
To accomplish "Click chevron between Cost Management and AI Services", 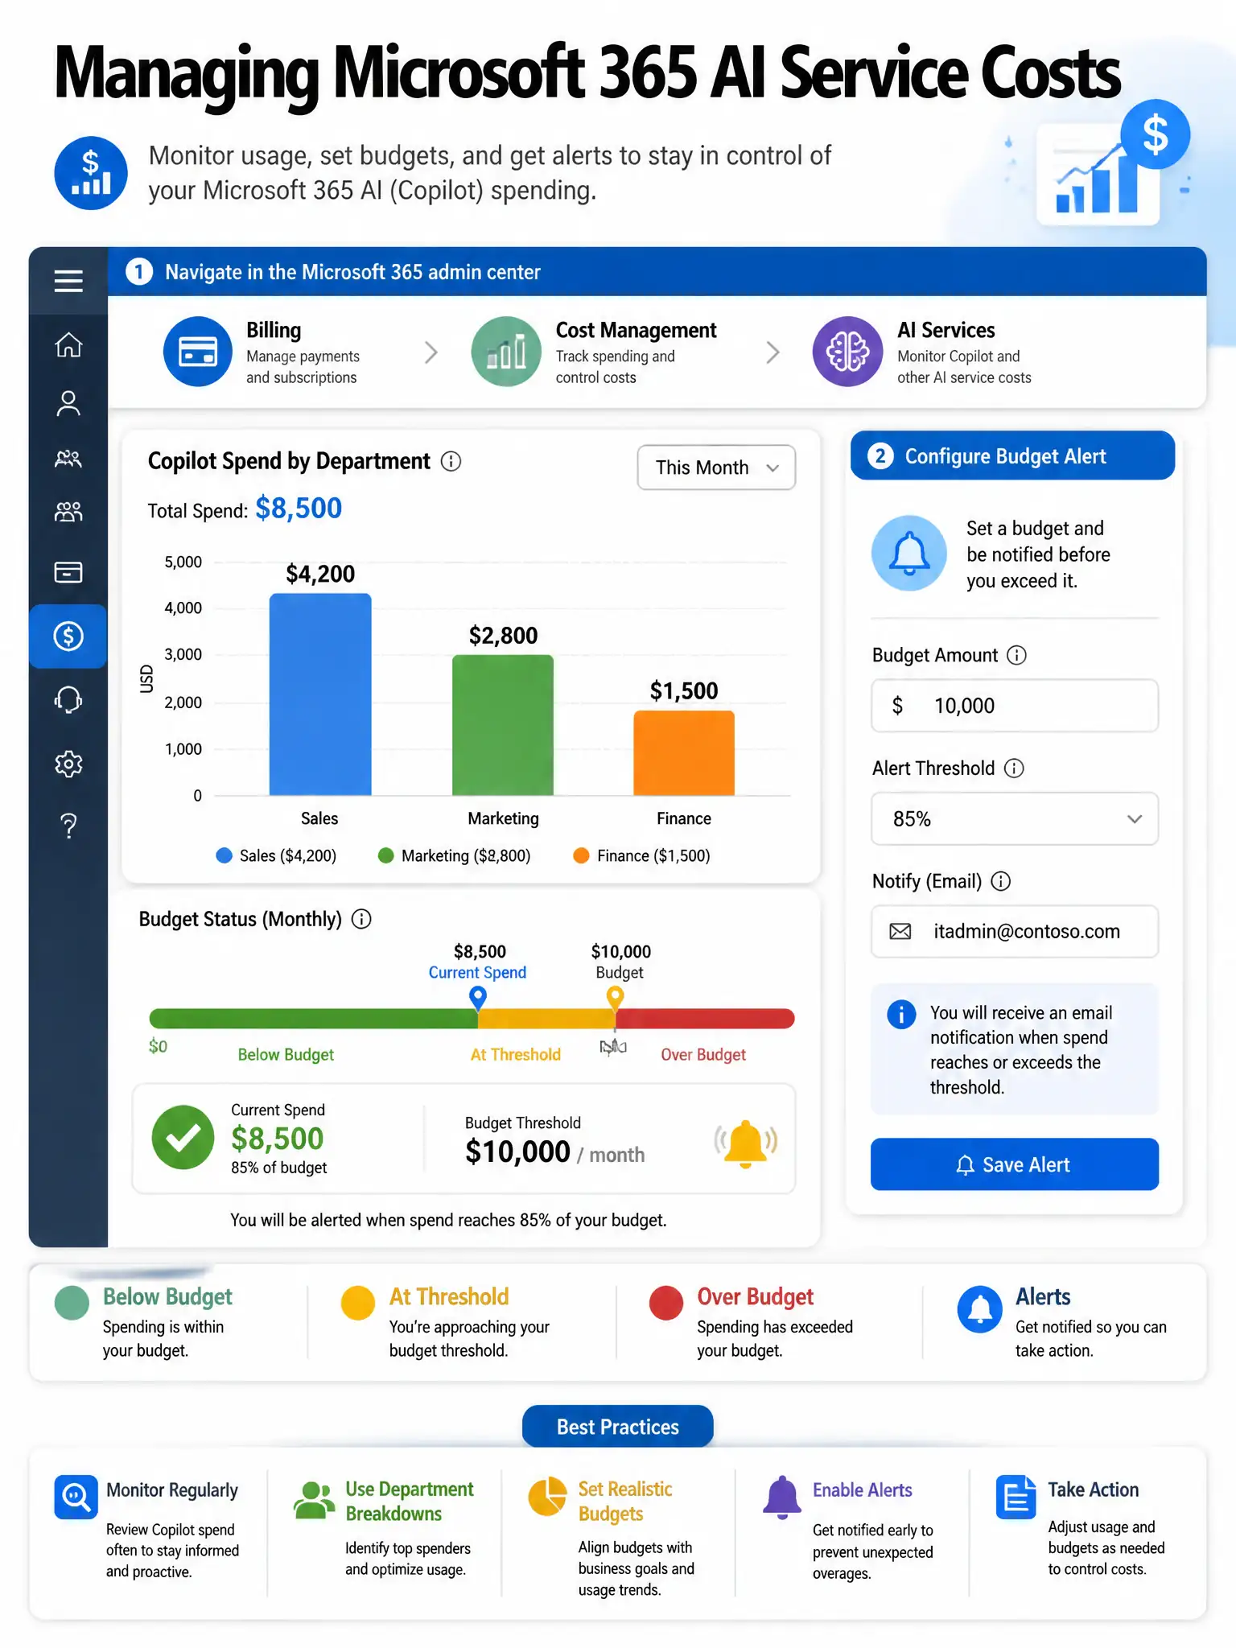I will click(772, 352).
